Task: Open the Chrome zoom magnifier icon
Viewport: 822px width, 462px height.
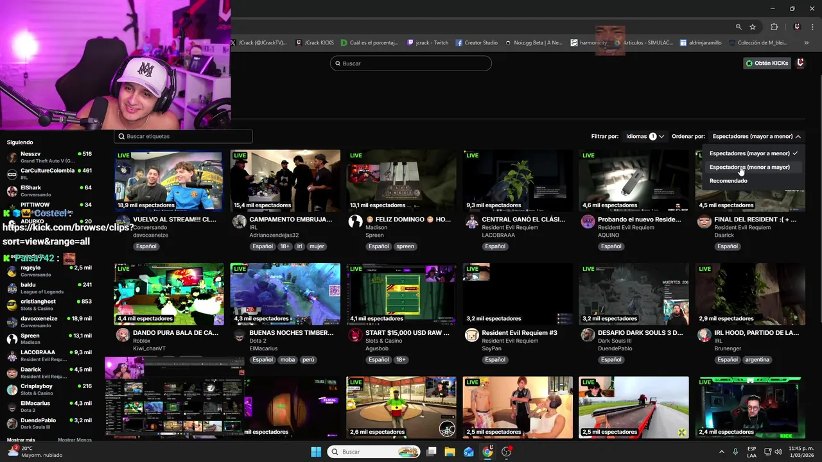Action: pos(739,27)
